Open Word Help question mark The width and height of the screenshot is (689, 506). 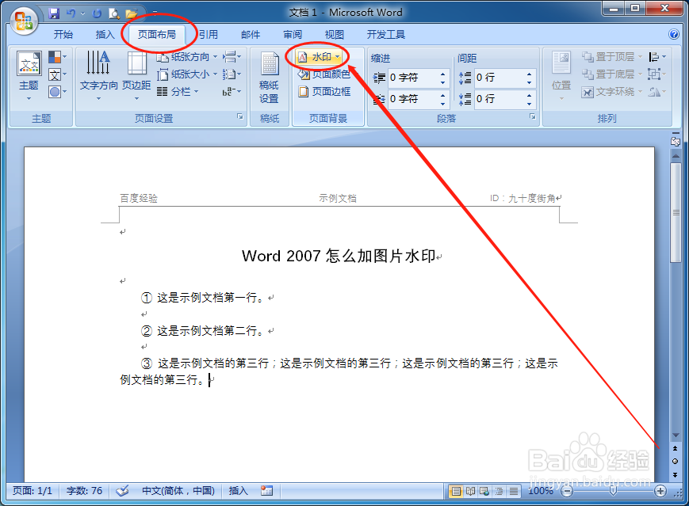coord(673,34)
